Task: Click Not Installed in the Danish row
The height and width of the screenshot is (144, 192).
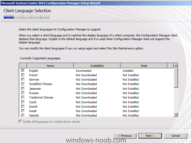Action: pyautogui.click(x=131, y=107)
